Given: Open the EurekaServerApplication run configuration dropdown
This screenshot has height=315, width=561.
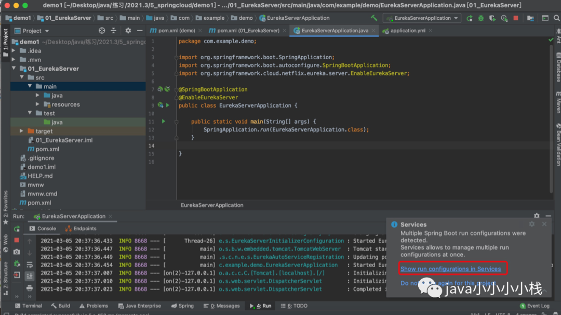Looking at the screenshot, I should tap(422, 18).
